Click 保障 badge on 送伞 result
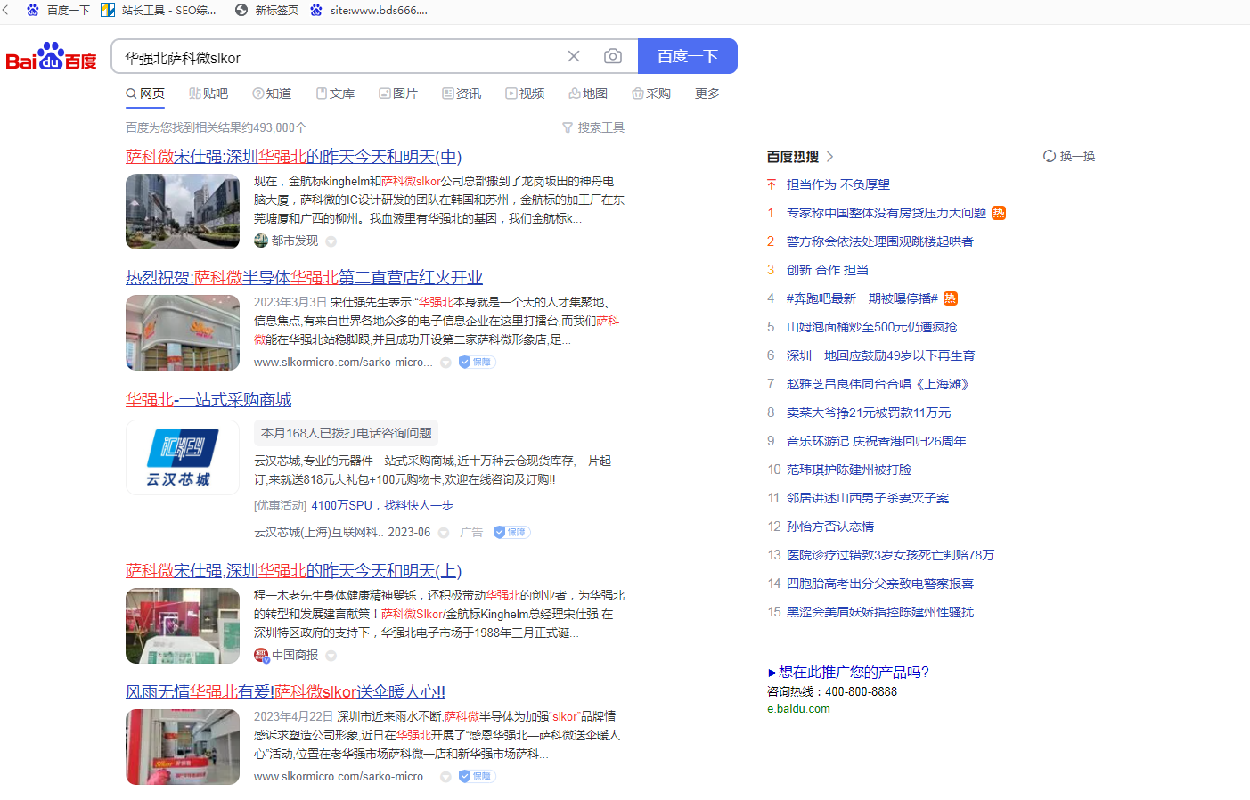This screenshot has height=800, width=1250. click(x=477, y=776)
